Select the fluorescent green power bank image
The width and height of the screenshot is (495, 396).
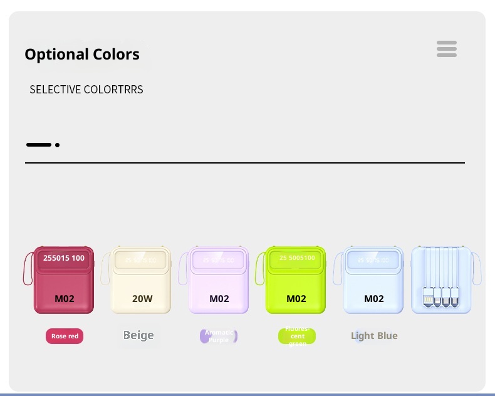pos(296,280)
